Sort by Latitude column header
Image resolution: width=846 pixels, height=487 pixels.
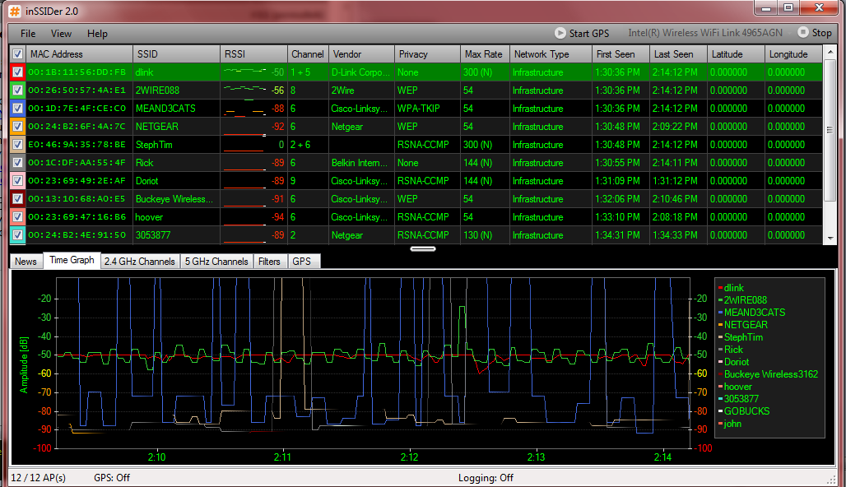pyautogui.click(x=736, y=54)
